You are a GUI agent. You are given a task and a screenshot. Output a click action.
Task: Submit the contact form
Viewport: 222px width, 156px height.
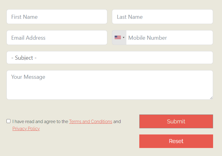coord(176,122)
